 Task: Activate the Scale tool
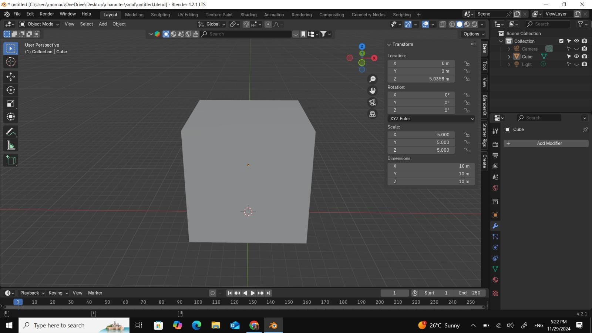point(11,103)
